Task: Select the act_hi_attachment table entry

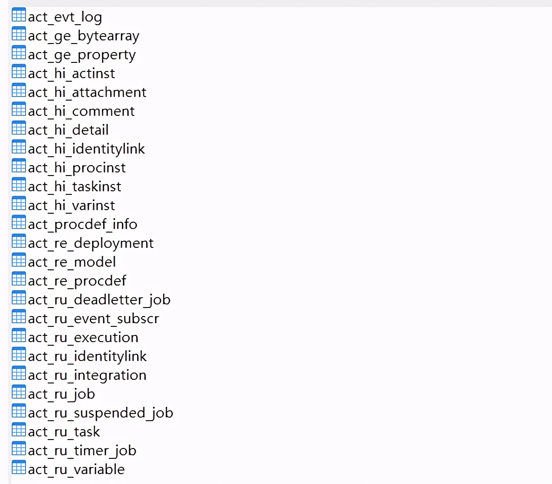Action: click(x=87, y=92)
